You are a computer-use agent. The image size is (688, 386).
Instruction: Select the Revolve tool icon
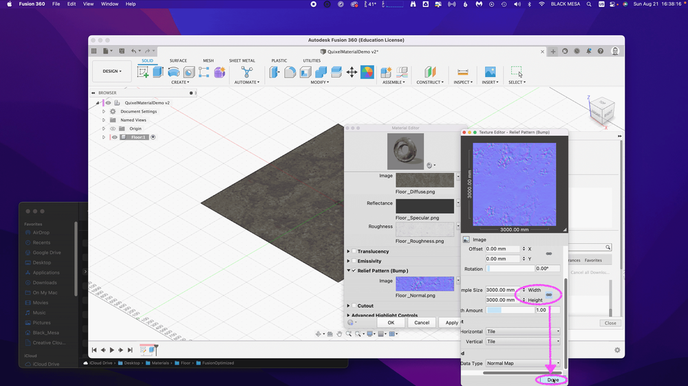pyautogui.click(x=174, y=72)
